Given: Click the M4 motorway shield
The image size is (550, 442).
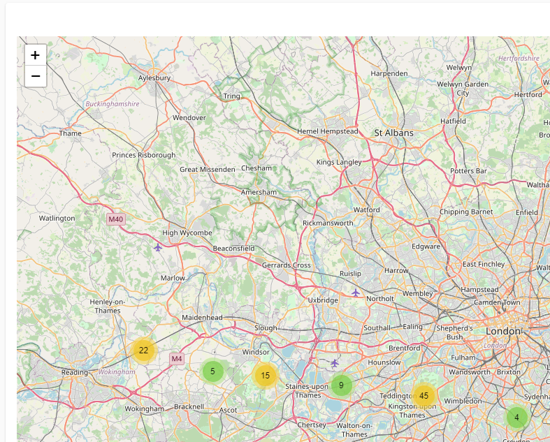Looking at the screenshot, I should (x=176, y=359).
